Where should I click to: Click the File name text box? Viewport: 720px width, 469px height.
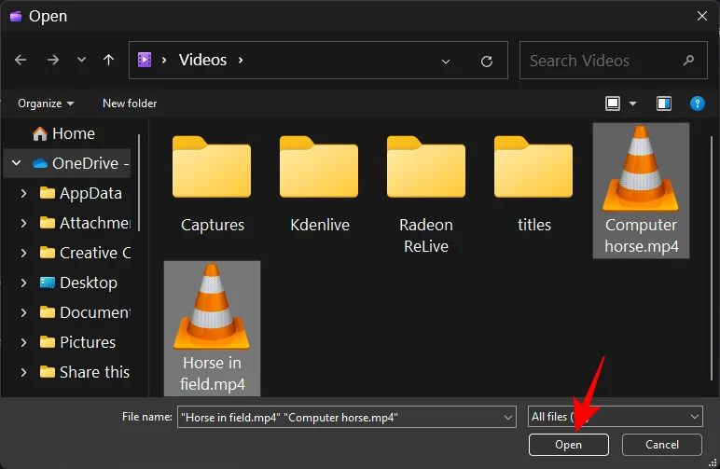pos(339,417)
